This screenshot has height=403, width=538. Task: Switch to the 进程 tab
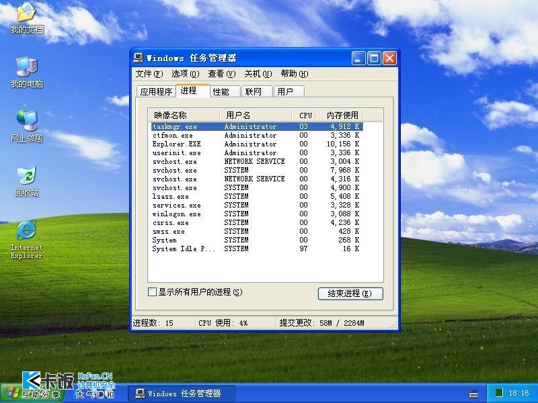point(192,91)
